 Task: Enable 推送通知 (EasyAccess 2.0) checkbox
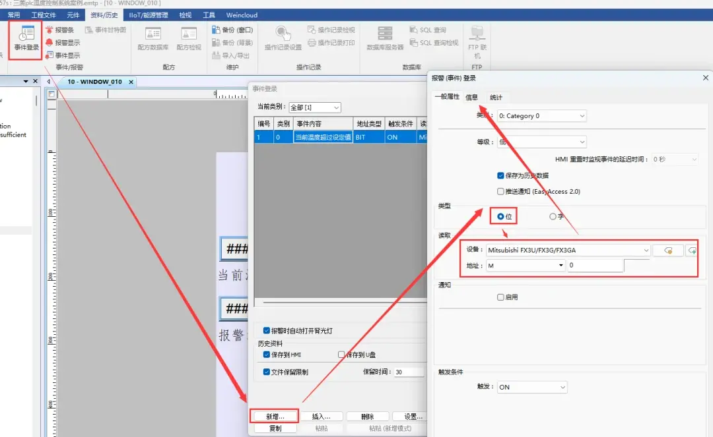[x=500, y=192]
